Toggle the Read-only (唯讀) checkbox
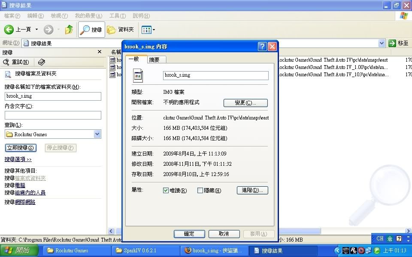 166,191
